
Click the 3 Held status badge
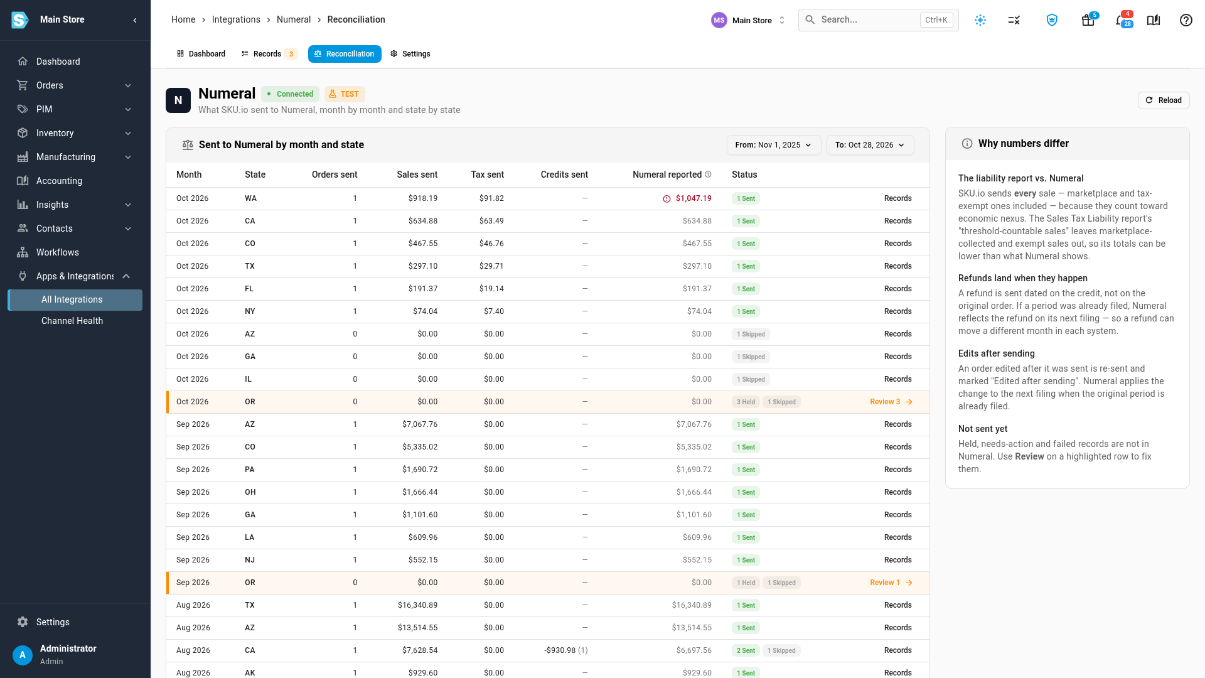[x=746, y=402]
